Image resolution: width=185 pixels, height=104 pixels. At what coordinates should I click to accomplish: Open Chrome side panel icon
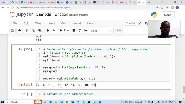(173, 8)
